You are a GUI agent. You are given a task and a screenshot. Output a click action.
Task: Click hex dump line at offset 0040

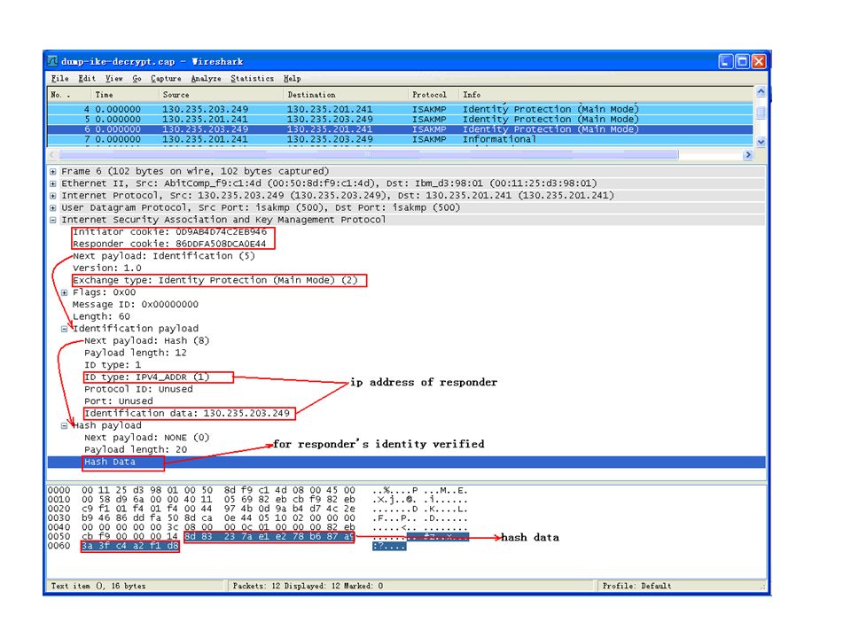coord(258,527)
